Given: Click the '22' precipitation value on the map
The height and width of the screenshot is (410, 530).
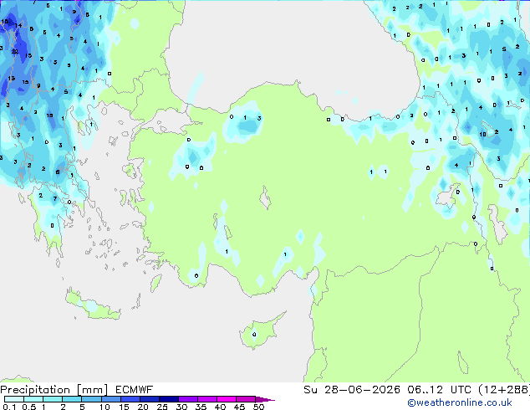Looking at the screenshot, I should point(15,51).
